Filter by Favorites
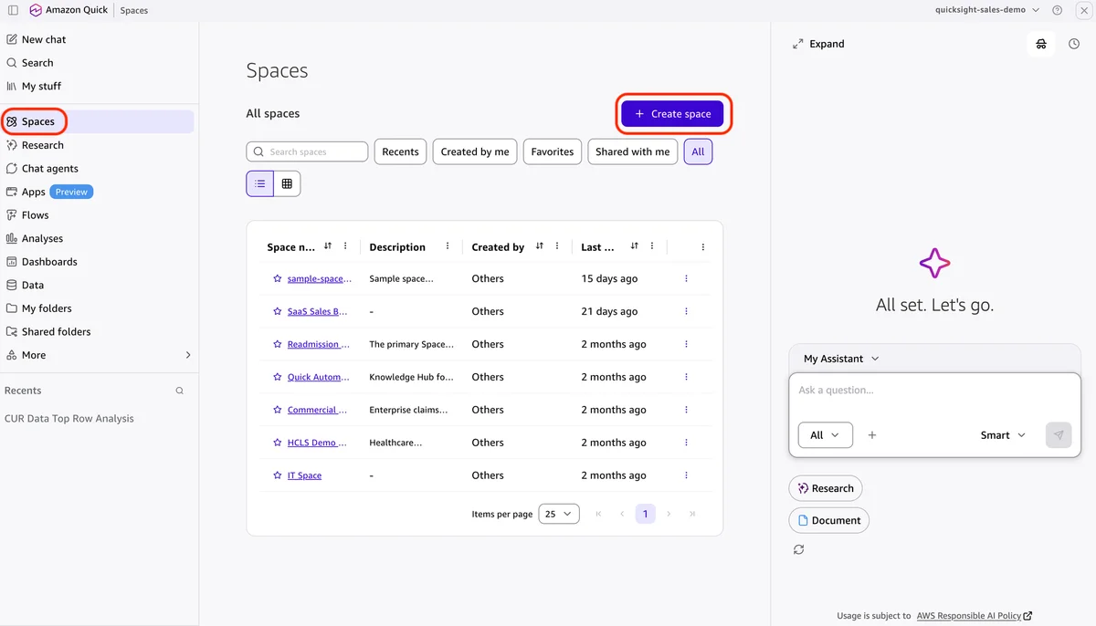The width and height of the screenshot is (1096, 626). point(553,151)
